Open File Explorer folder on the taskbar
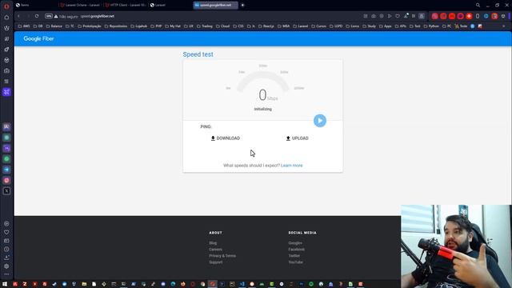 [x=84, y=284]
